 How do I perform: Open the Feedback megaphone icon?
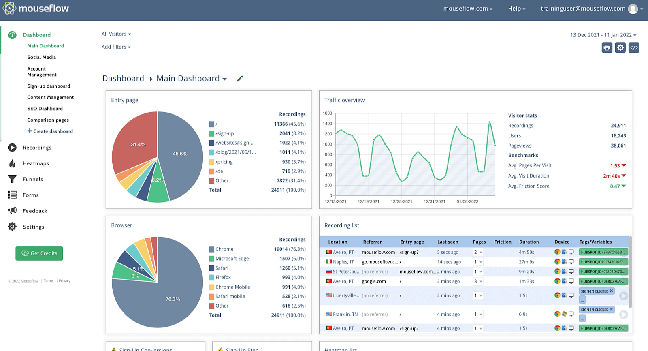click(x=12, y=211)
